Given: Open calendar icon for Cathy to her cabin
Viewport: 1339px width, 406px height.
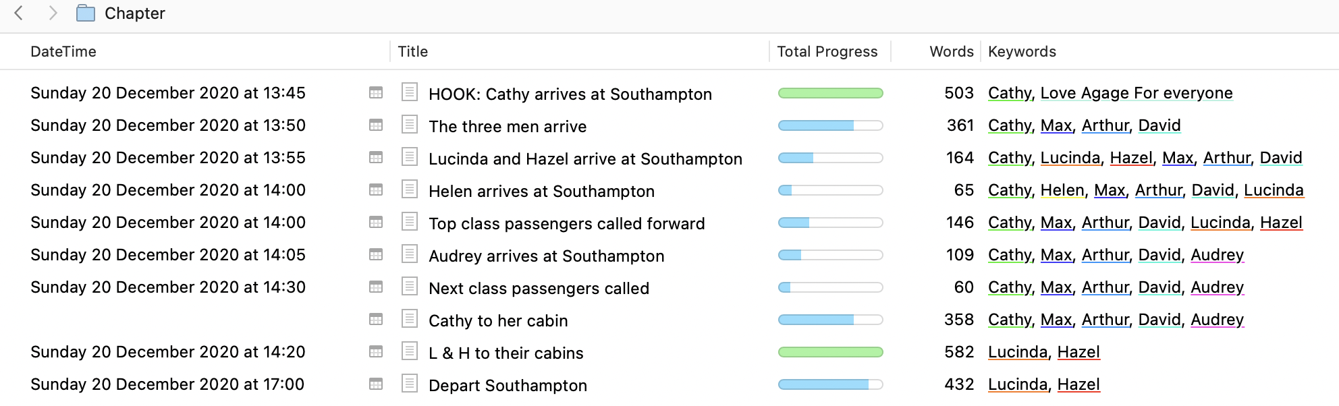Looking at the screenshot, I should pos(376,319).
